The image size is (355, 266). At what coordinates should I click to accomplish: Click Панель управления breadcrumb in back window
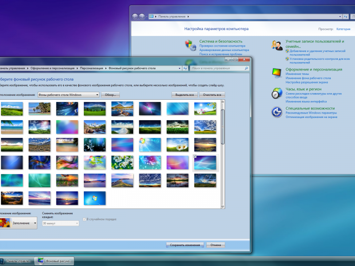pos(172,16)
